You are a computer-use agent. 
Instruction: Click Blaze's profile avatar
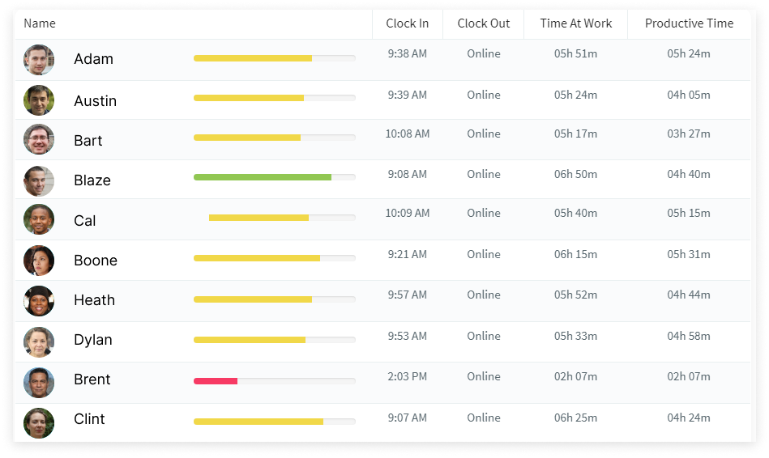click(39, 180)
